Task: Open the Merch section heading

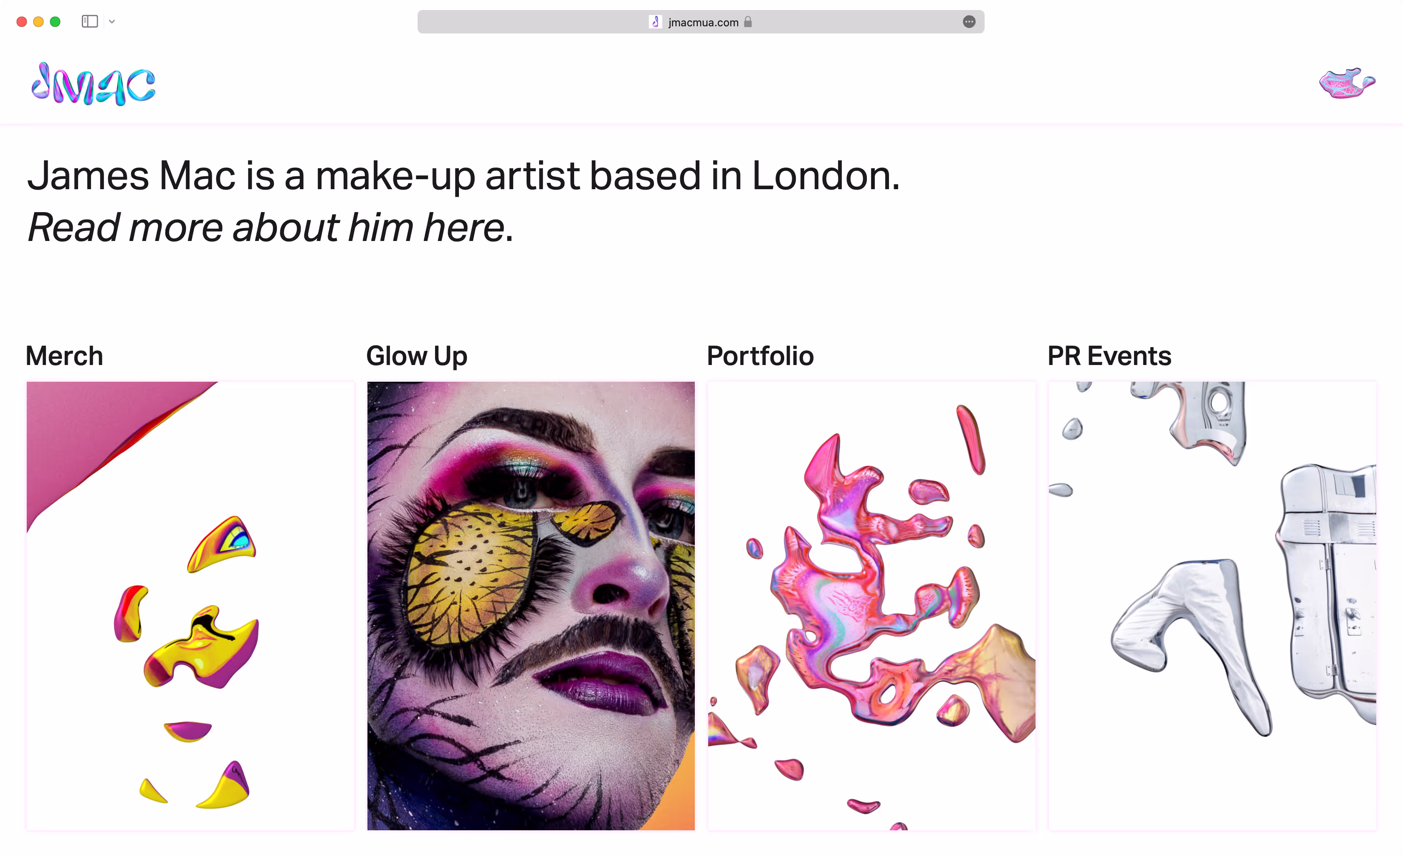Action: click(64, 356)
